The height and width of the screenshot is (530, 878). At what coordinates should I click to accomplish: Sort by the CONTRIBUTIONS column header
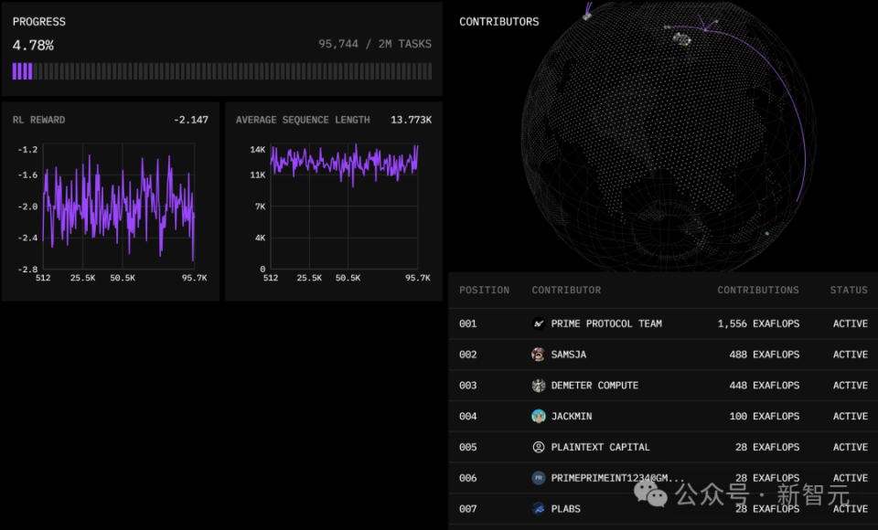pos(758,290)
